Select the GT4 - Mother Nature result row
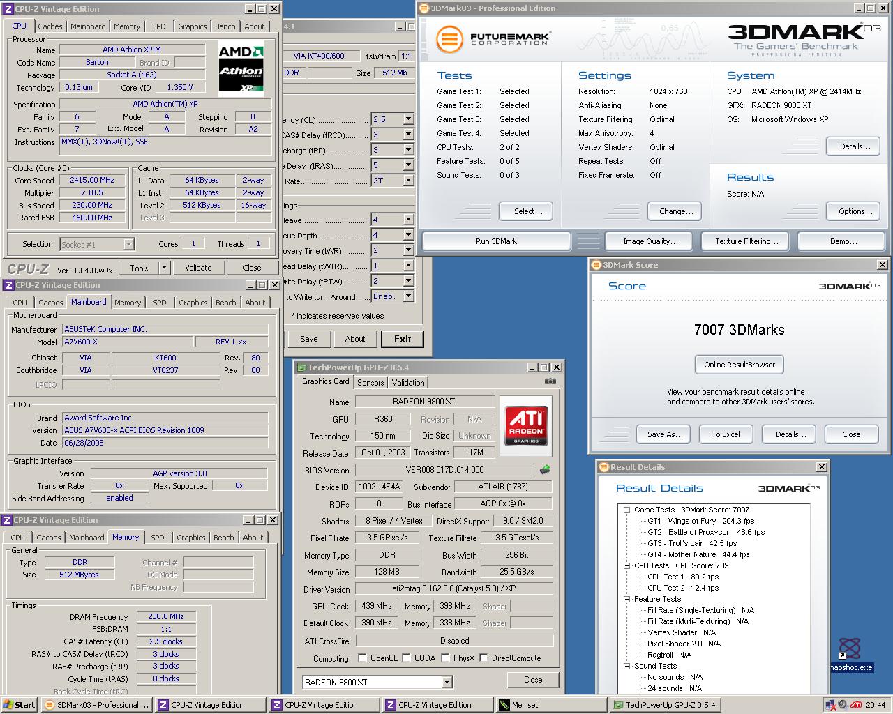 tap(698, 554)
